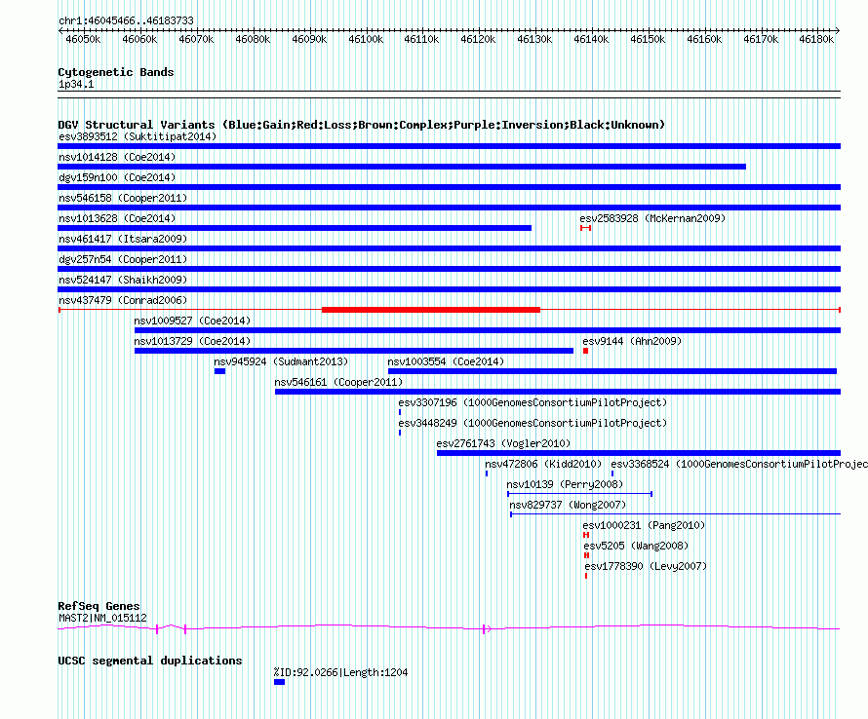The image size is (868, 719).
Task: Select the nsv1009527 (Coe2014) label
Action: pyautogui.click(x=192, y=321)
